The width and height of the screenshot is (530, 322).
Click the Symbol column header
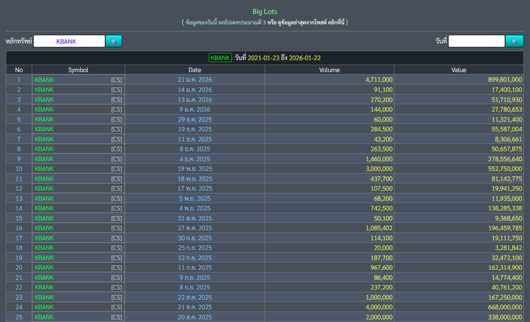(x=78, y=70)
